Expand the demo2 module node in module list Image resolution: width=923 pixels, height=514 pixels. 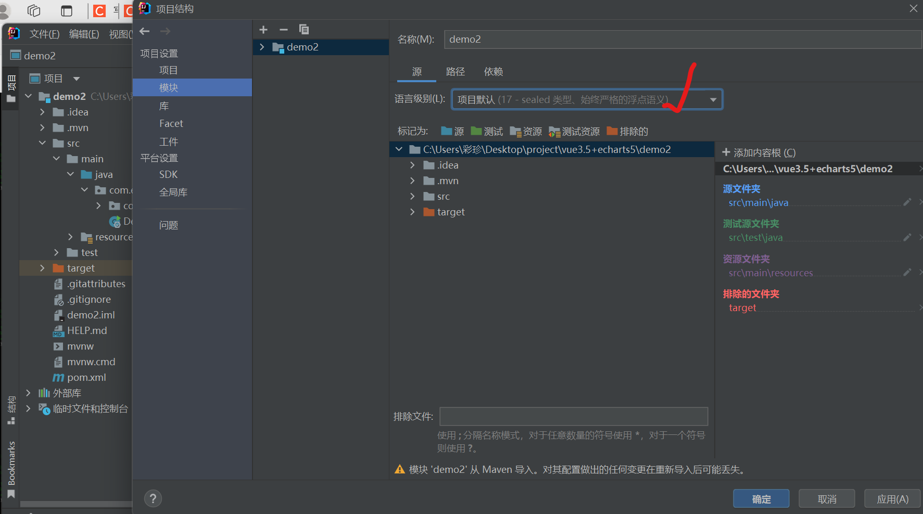coord(262,47)
